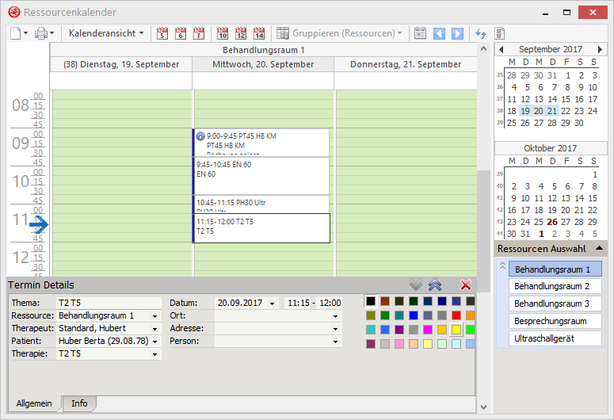Switch to the Info tab
614x420 pixels.
pyautogui.click(x=79, y=403)
